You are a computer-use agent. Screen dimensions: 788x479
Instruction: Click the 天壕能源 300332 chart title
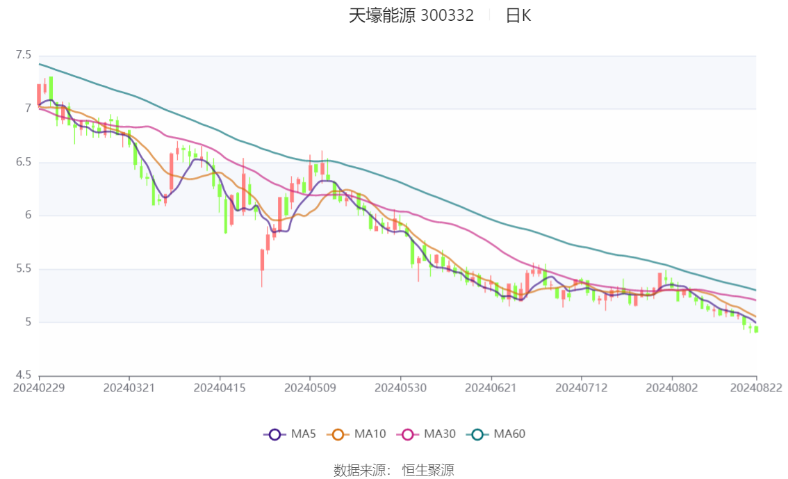pyautogui.click(x=411, y=15)
